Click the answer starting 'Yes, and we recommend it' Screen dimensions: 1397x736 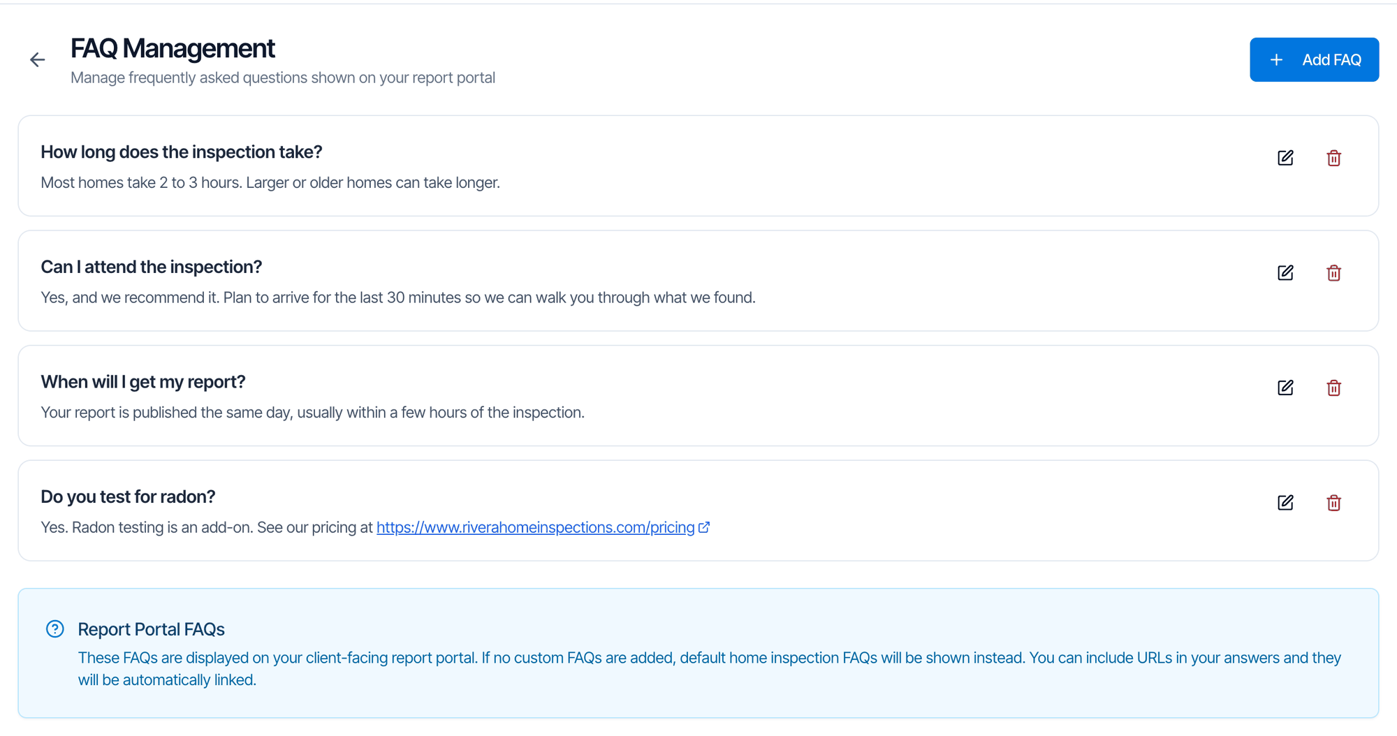398,298
